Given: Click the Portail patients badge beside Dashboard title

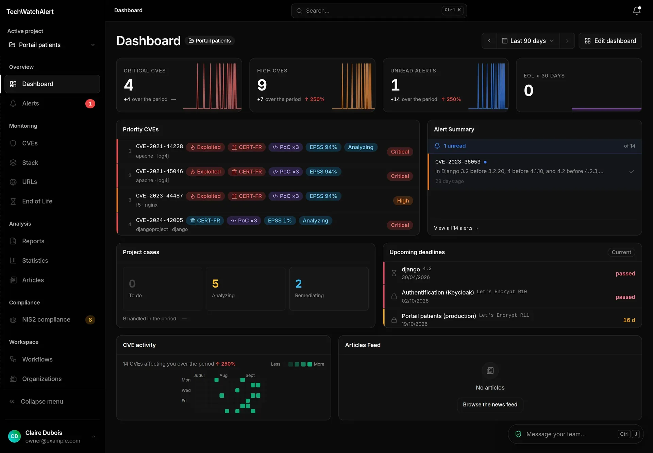Looking at the screenshot, I should point(210,41).
